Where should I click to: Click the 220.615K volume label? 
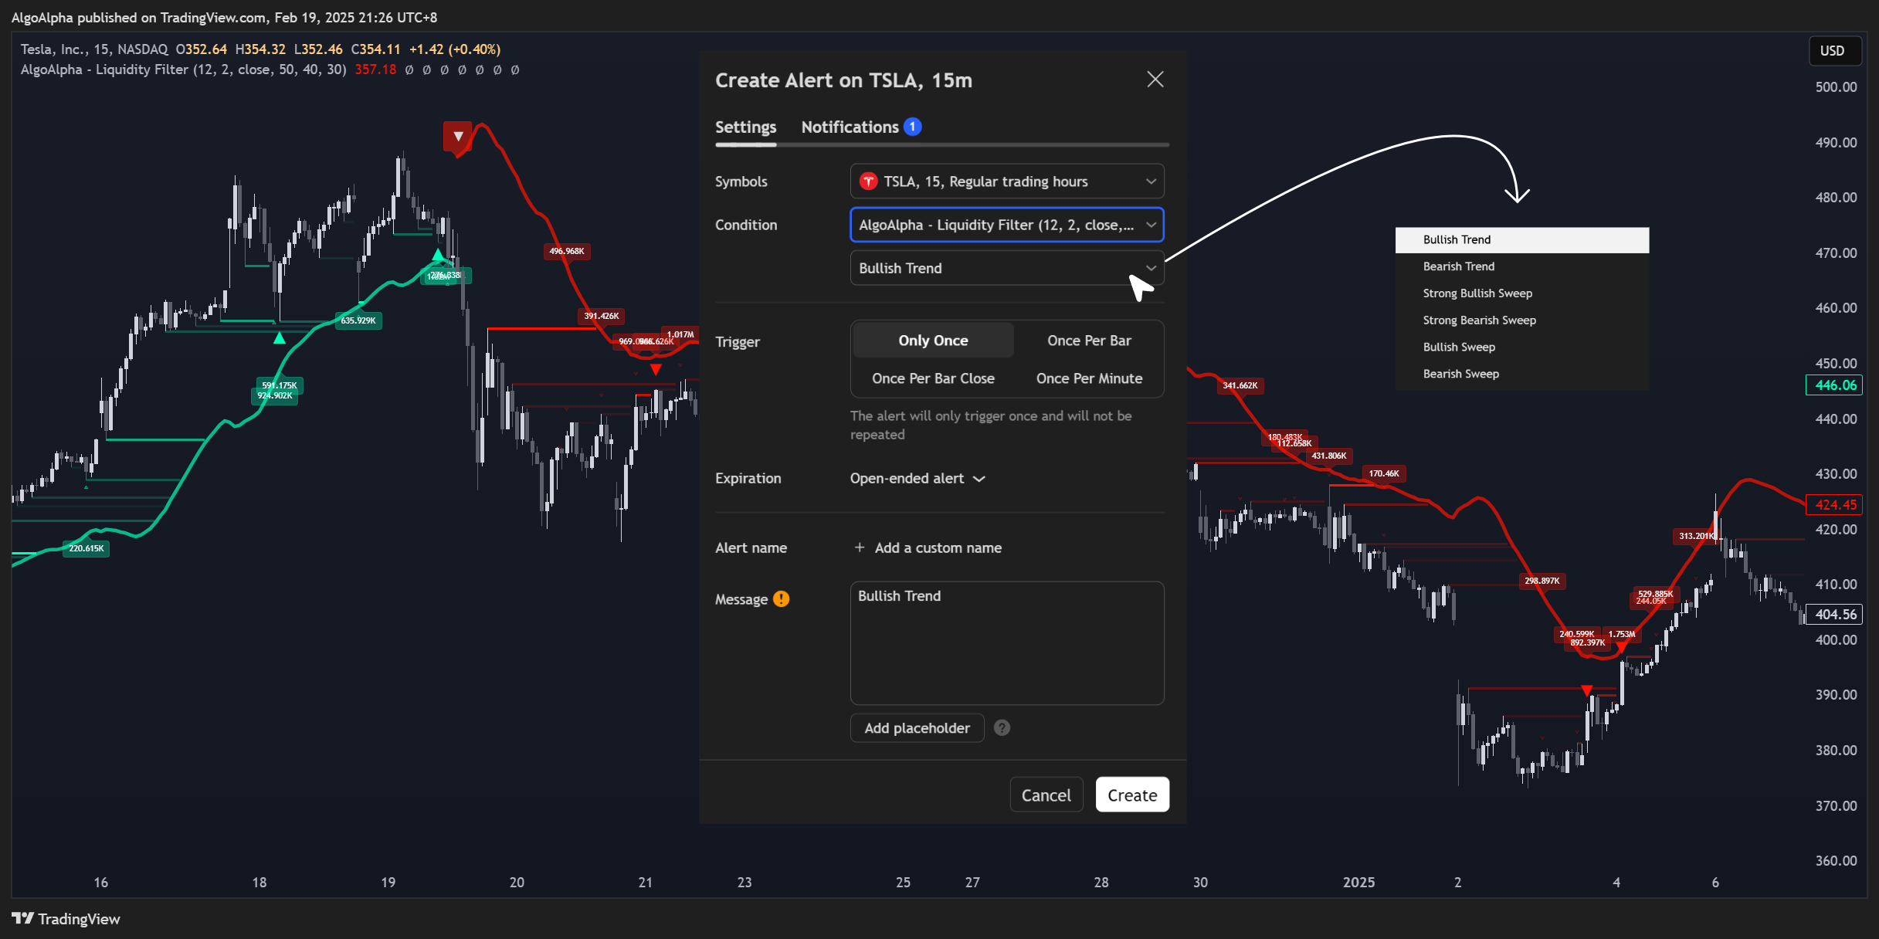[86, 548]
